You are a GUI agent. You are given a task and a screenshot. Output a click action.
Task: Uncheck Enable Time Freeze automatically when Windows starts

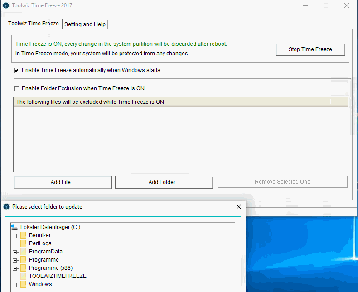[x=16, y=70]
